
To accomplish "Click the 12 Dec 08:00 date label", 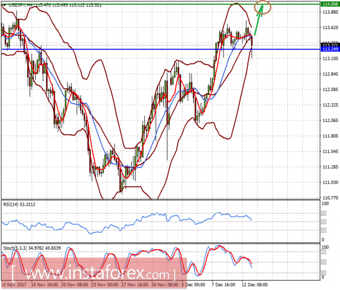I will pyautogui.click(x=255, y=284).
